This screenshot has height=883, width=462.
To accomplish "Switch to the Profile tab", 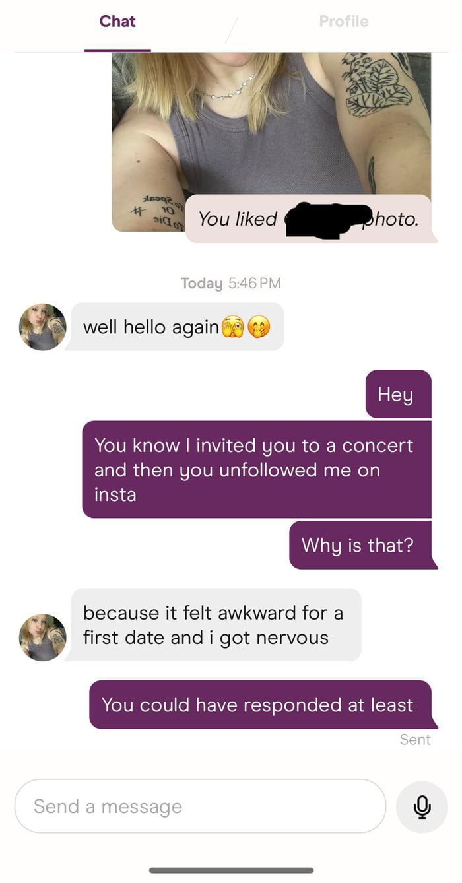I will [343, 21].
